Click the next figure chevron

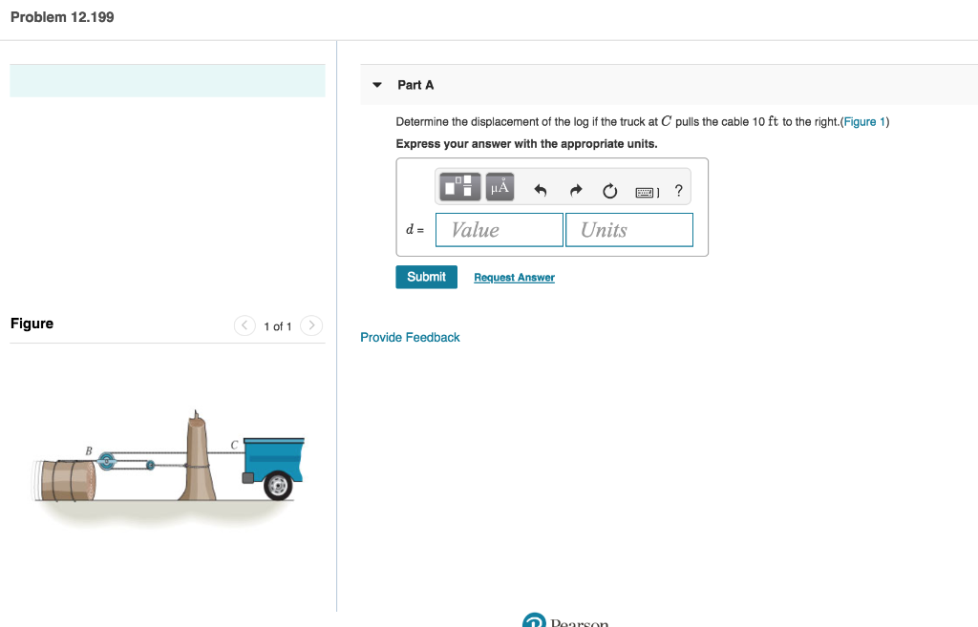coord(311,325)
